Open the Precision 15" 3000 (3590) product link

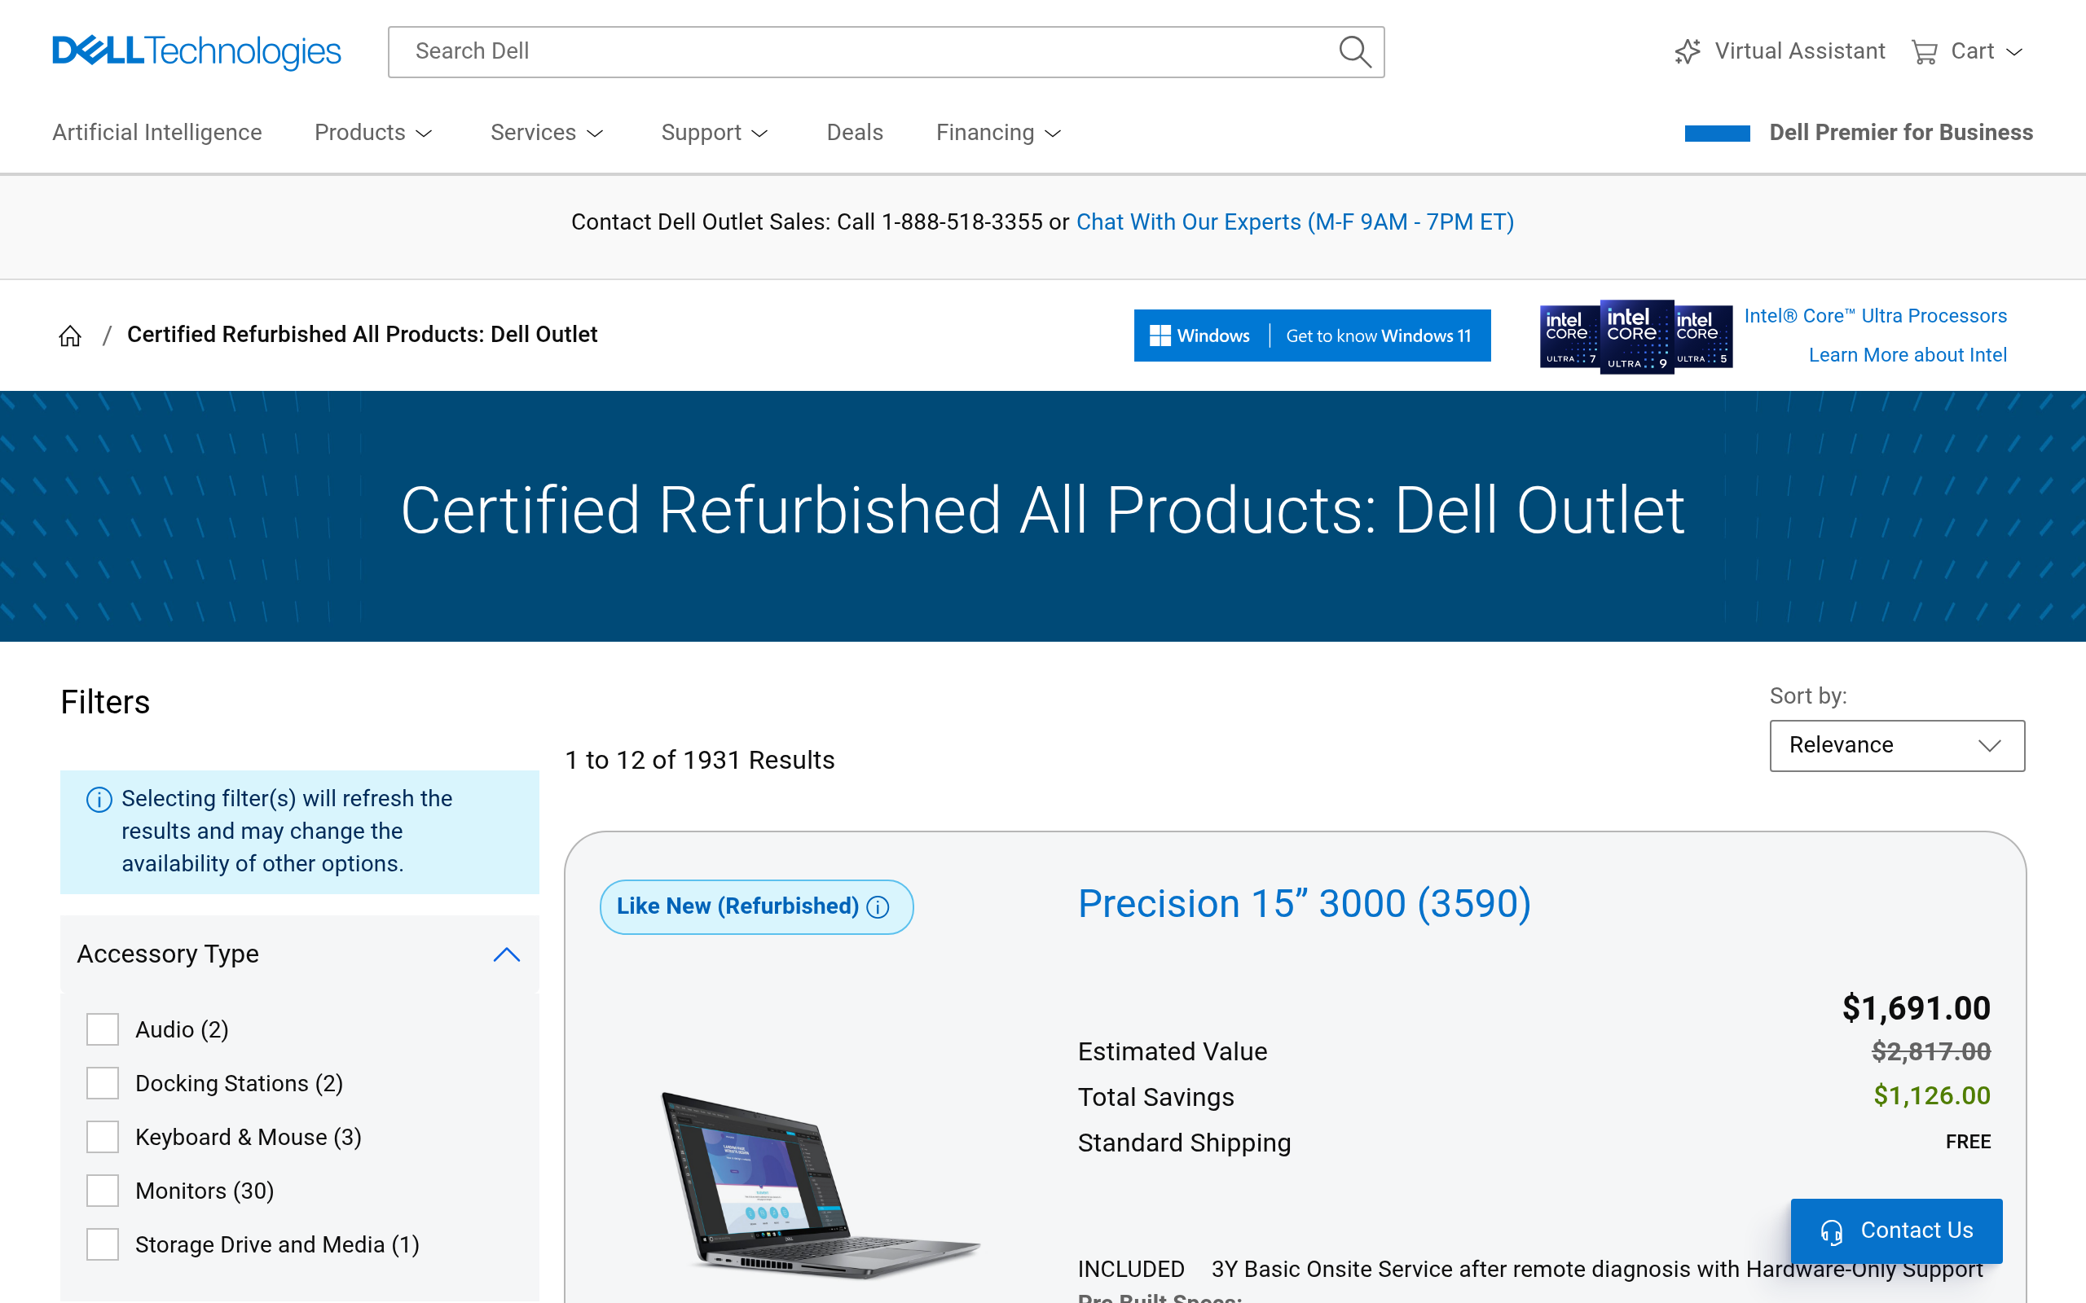tap(1303, 904)
